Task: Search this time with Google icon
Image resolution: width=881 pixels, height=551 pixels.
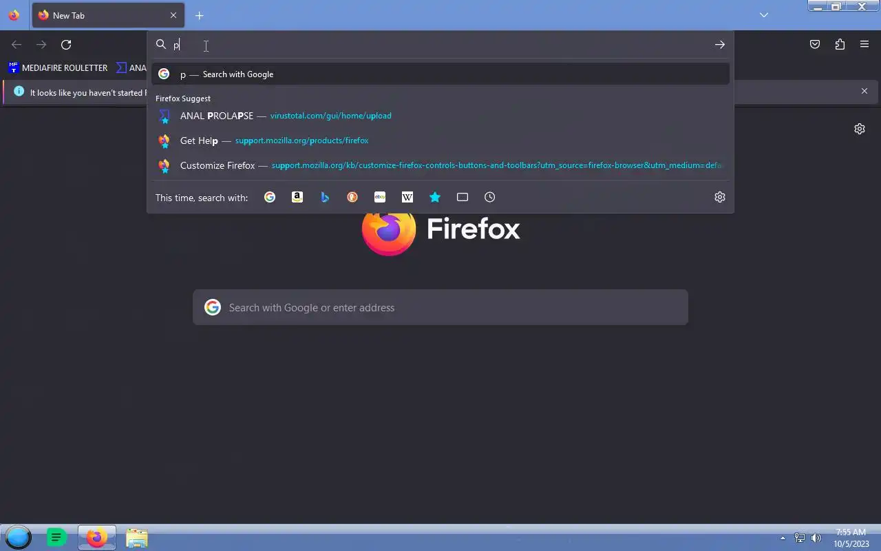Action: coord(270,197)
